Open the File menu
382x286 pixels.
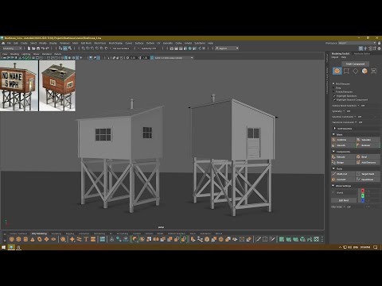coord(9,43)
